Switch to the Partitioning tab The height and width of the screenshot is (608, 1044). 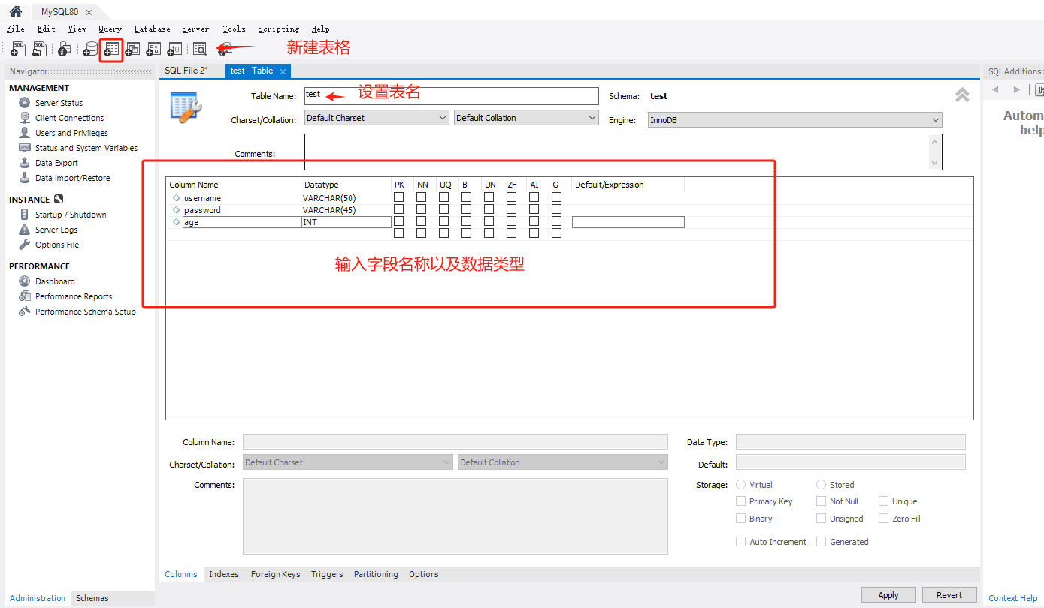(376, 574)
